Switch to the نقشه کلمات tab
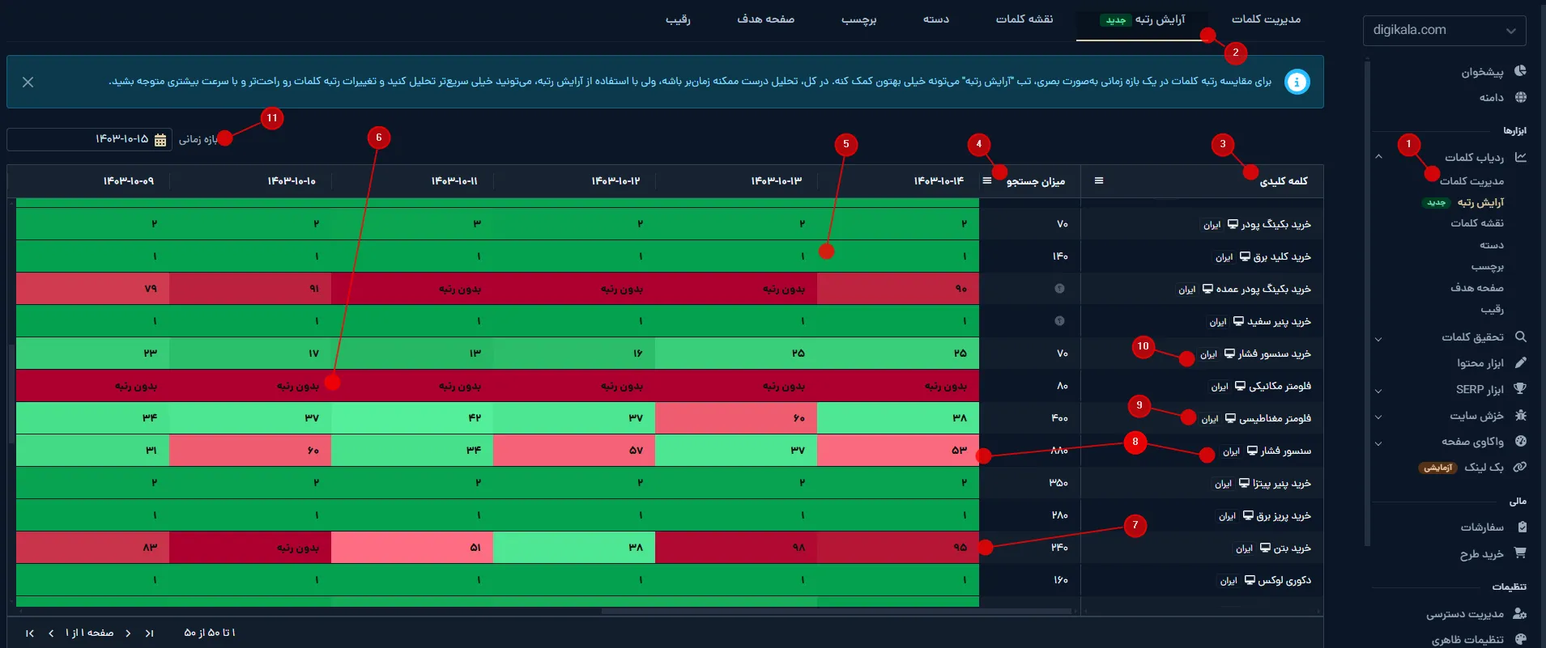Viewport: 1546px width, 648px height. tap(1024, 19)
